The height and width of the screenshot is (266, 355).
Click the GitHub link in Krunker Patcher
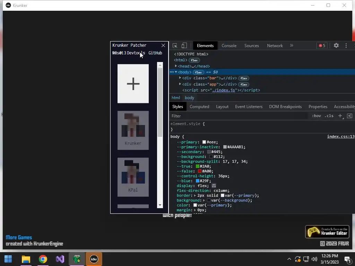pyautogui.click(x=155, y=53)
